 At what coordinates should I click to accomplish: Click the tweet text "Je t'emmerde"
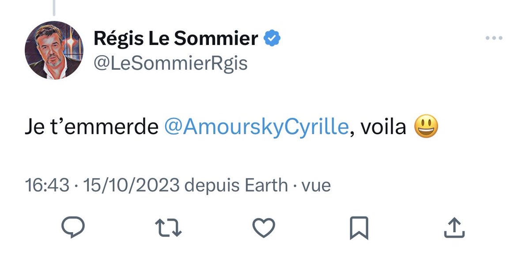91,128
